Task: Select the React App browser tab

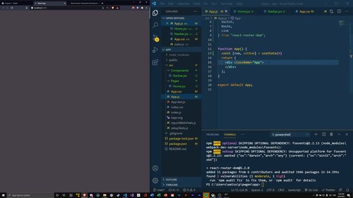Action: [x=50, y=3]
